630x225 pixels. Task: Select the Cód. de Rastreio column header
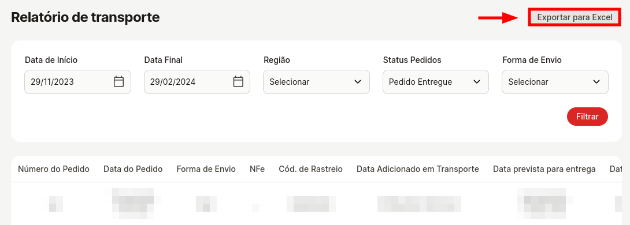[310, 169]
